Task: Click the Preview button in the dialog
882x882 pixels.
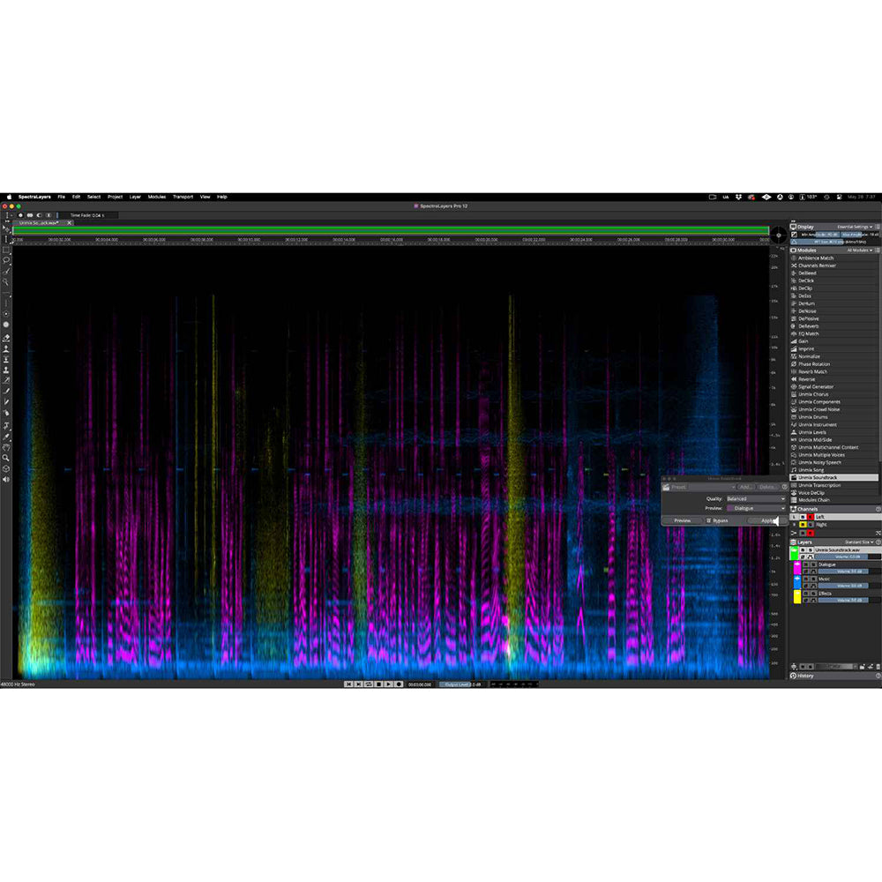Action: 682,520
